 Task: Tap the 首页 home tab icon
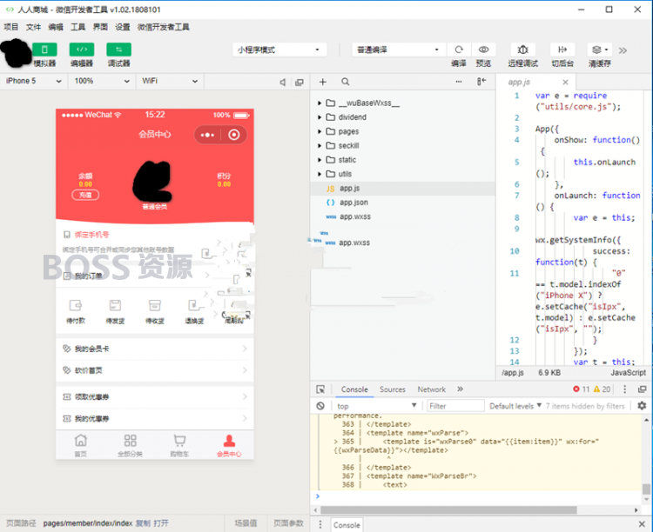81,441
